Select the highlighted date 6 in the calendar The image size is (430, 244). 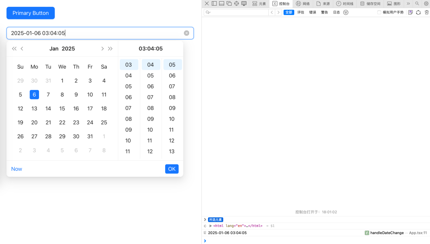(34, 95)
